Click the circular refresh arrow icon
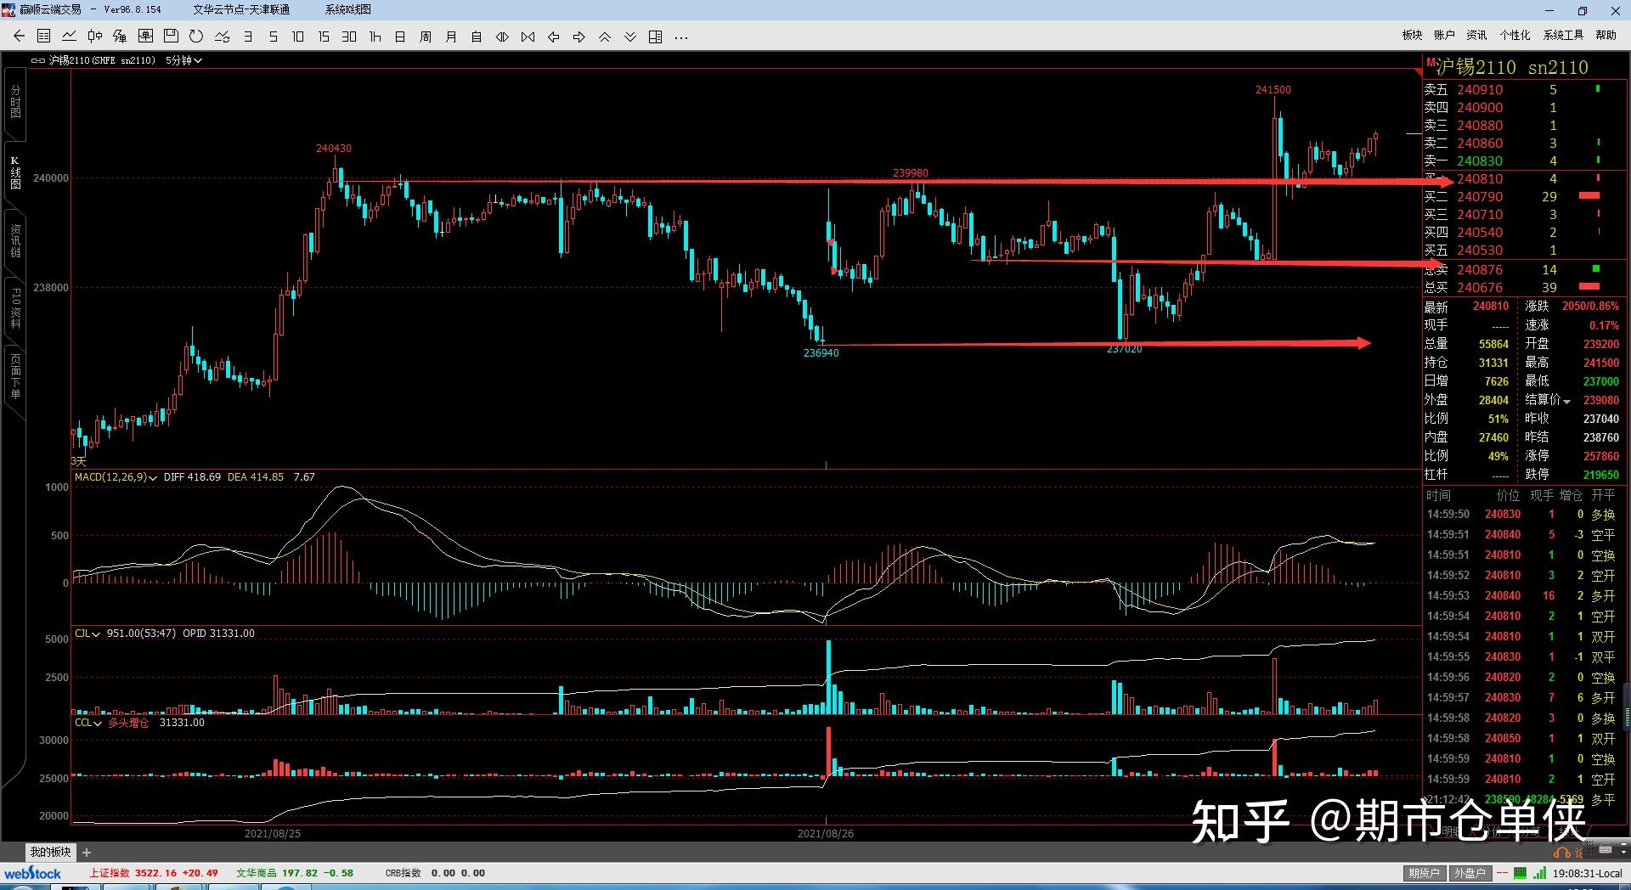Viewport: 1631px width, 890px height. tap(196, 37)
